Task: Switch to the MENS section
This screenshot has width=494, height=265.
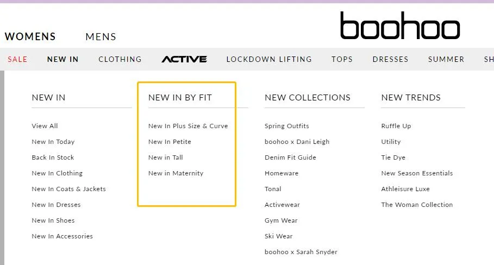Action: click(x=101, y=37)
